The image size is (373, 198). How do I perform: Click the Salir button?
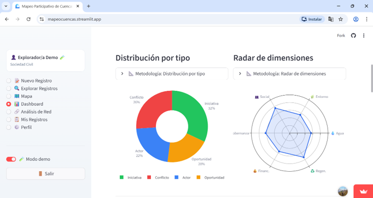pyautogui.click(x=45, y=174)
